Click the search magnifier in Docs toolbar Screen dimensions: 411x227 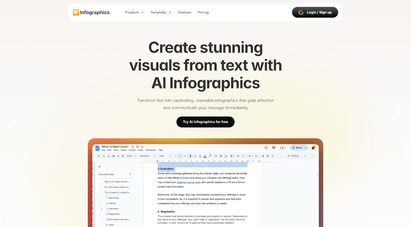click(x=99, y=156)
